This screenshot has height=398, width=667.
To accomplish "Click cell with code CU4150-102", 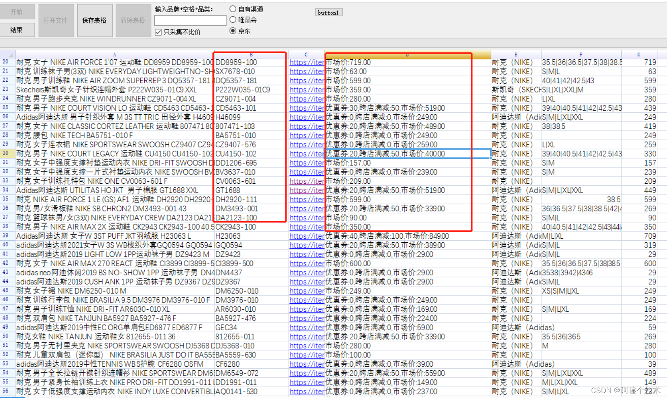I will tap(251, 154).
